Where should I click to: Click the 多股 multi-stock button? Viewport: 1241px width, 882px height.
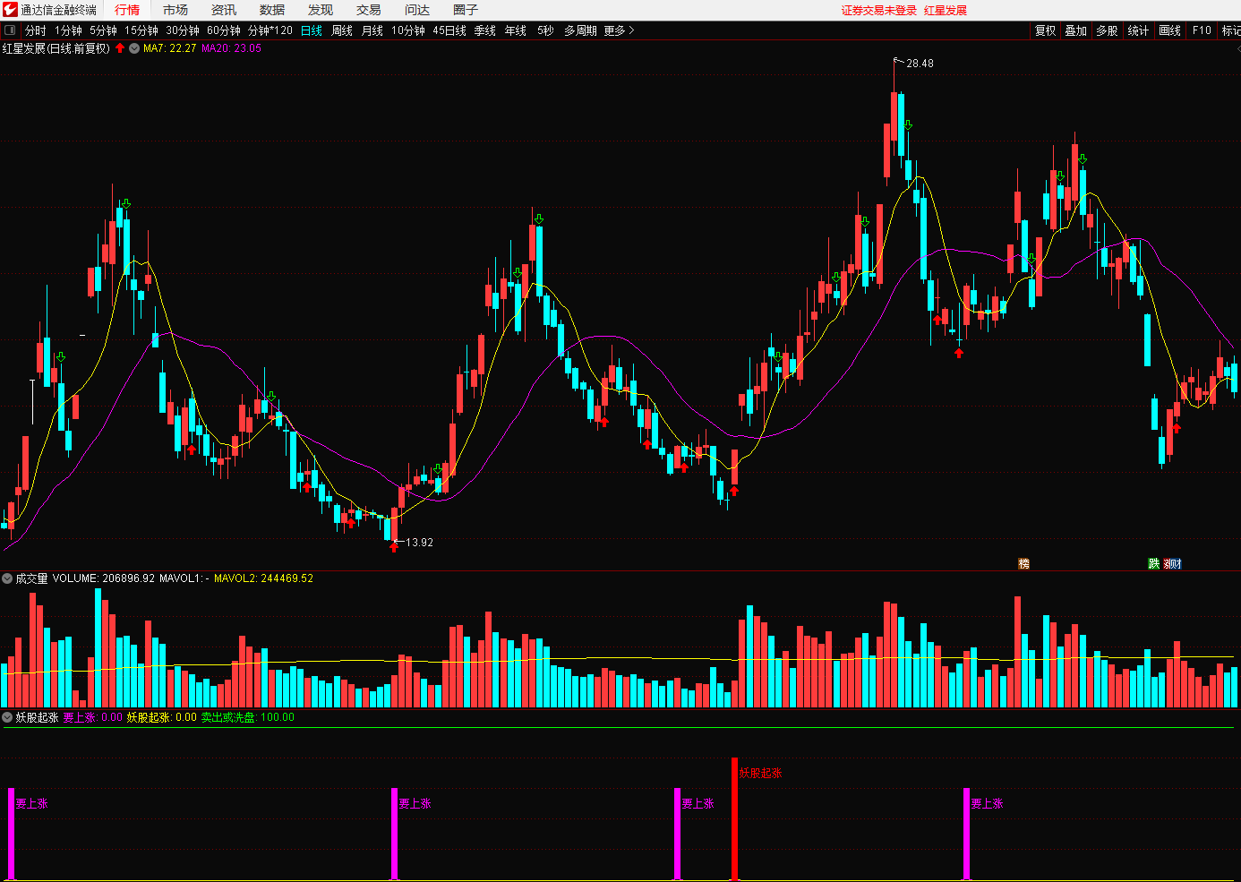(1108, 30)
